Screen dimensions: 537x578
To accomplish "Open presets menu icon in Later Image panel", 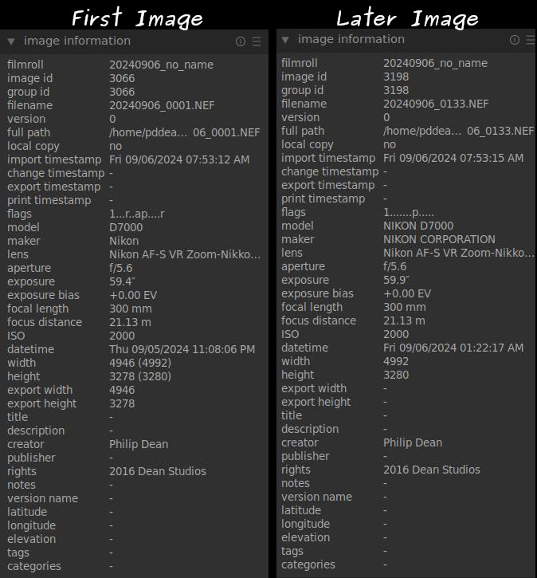I will tap(529, 40).
